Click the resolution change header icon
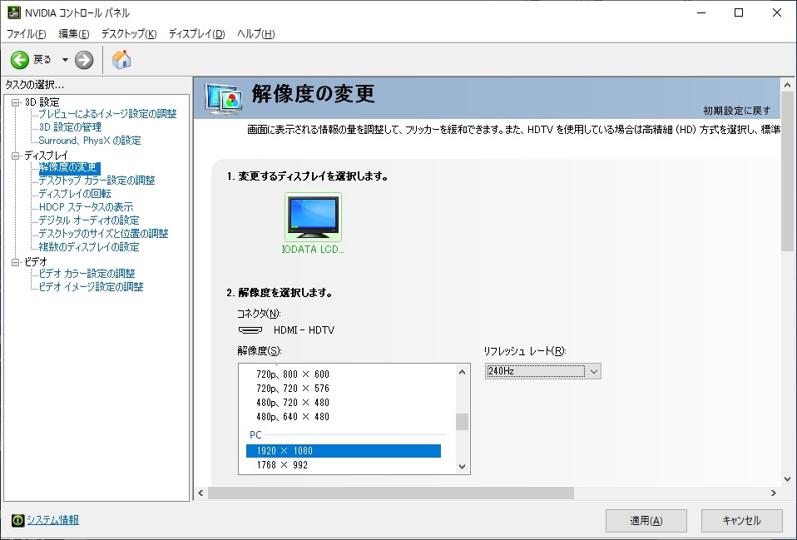This screenshot has width=797, height=540. pyautogui.click(x=223, y=98)
